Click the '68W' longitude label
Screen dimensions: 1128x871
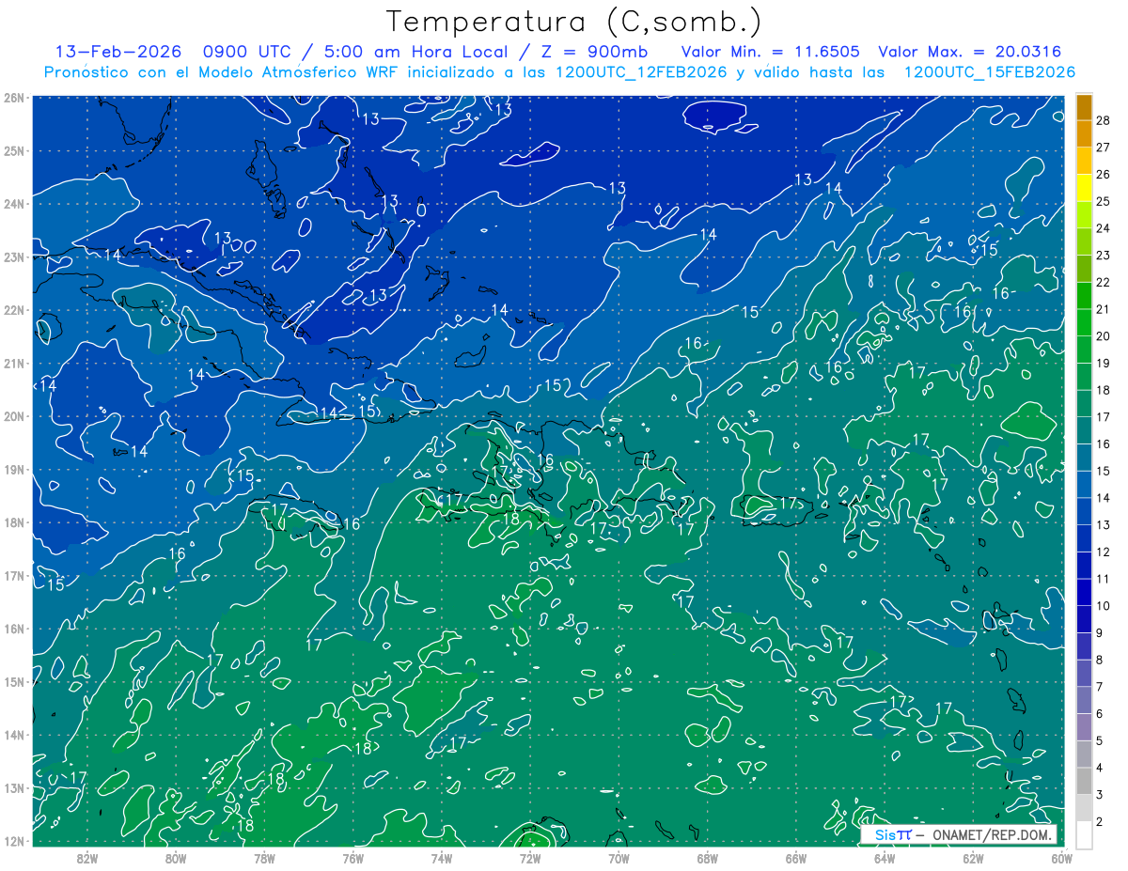707,858
